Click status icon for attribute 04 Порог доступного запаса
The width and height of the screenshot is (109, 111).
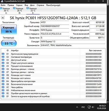coord(3,63)
